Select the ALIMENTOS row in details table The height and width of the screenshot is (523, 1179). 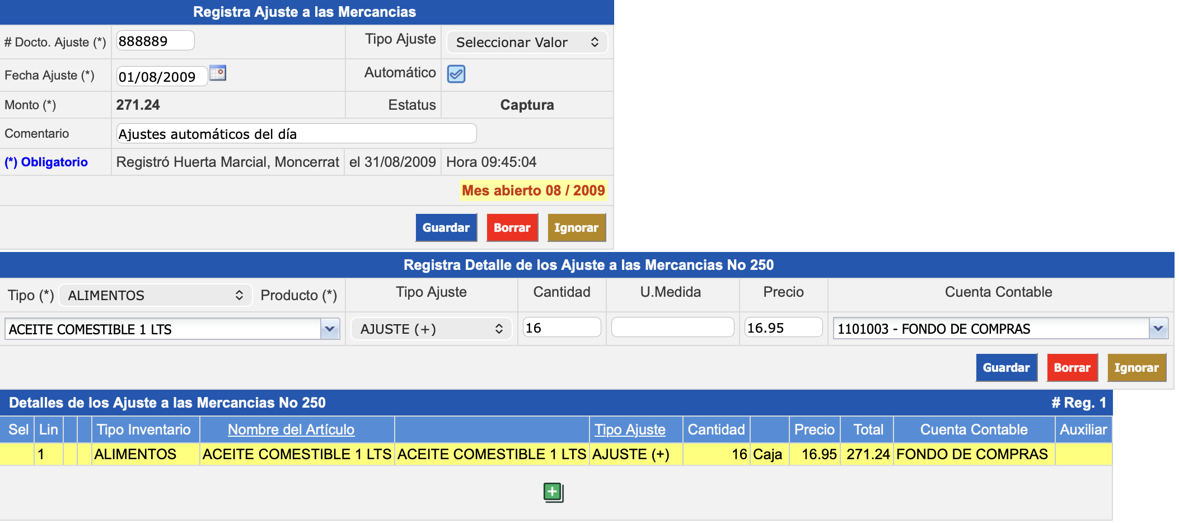pyautogui.click(x=135, y=454)
